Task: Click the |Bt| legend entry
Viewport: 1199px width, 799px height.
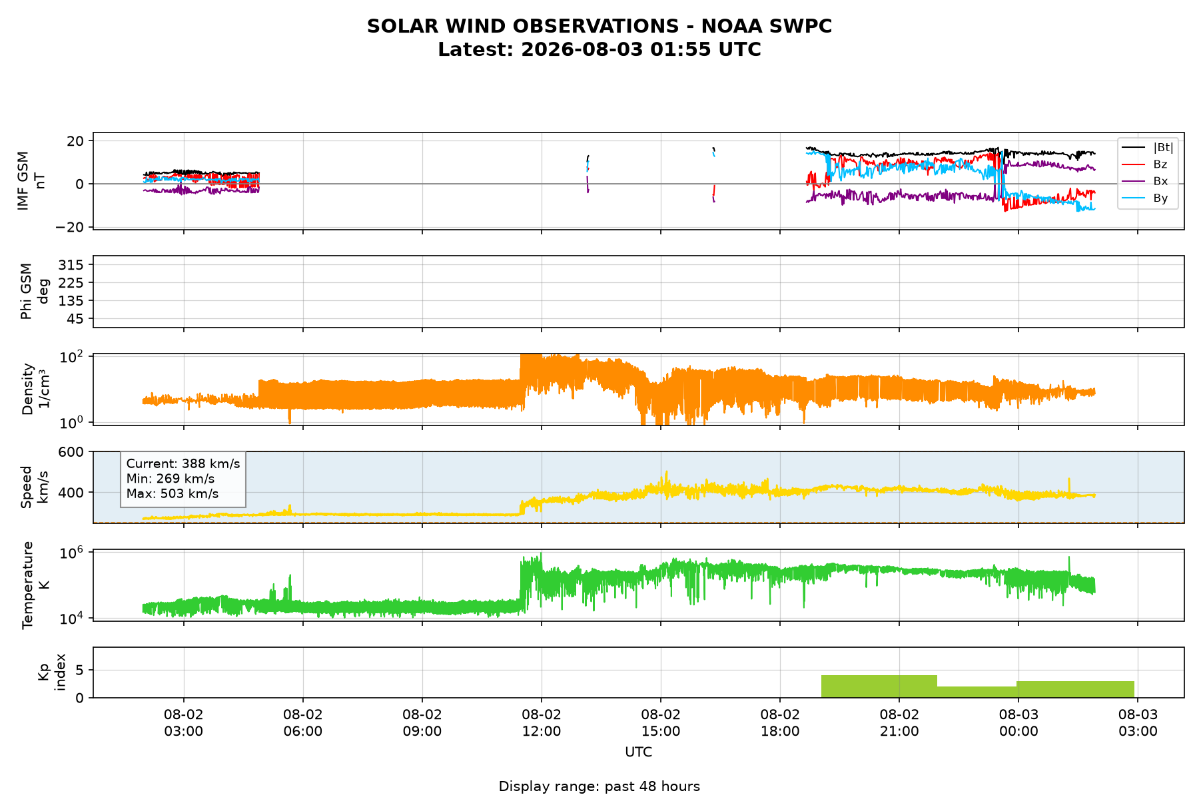Action: (1148, 147)
